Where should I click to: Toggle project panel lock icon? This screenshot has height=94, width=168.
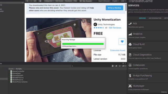tap(123, 63)
